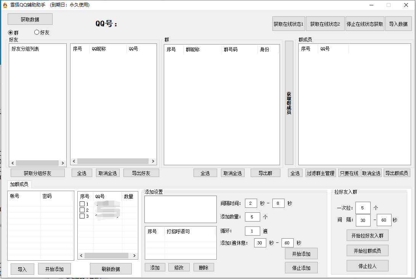Click 取消全选 under the 群 list
This screenshot has height=279, width=416.
point(232,173)
